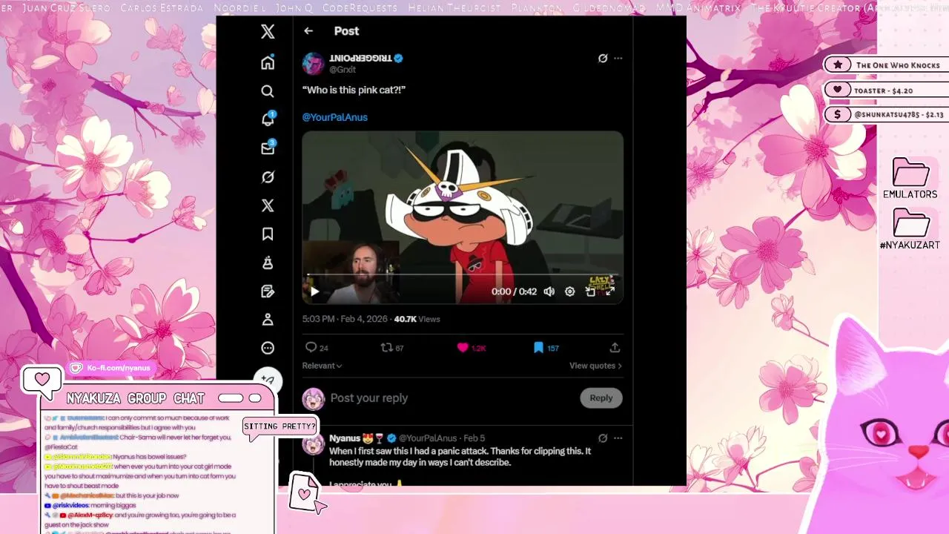Mute the video volume
The width and height of the screenshot is (949, 534).
tap(549, 291)
